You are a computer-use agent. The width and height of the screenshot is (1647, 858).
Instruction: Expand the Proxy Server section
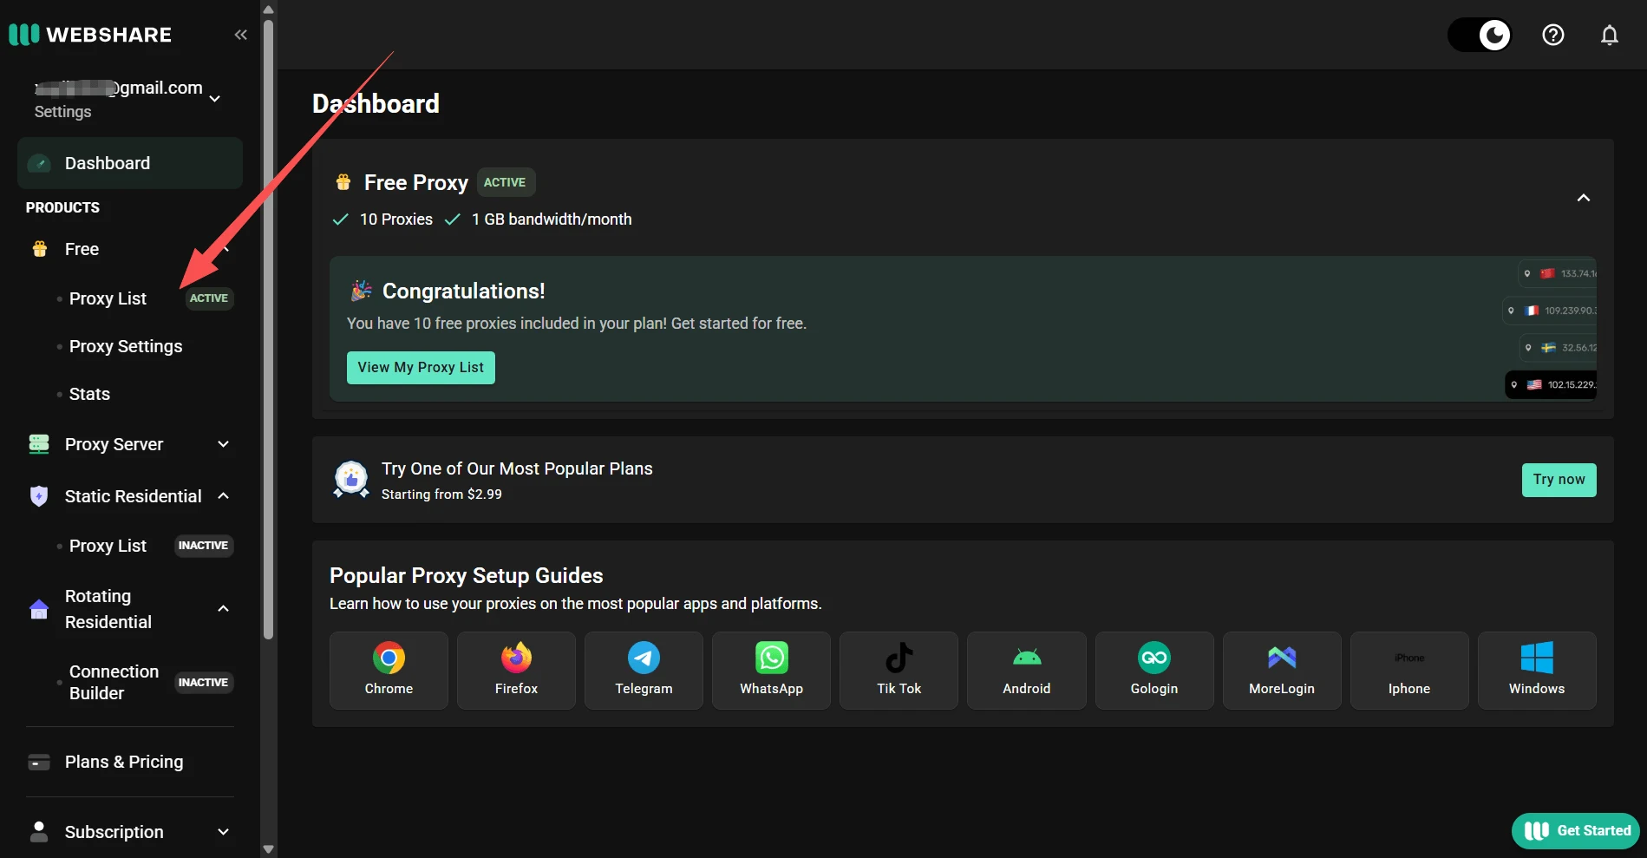point(223,443)
